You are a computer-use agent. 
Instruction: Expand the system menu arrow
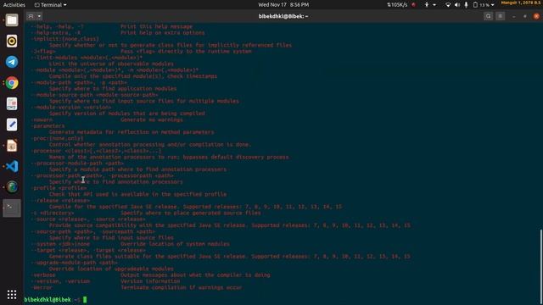click(492, 5)
